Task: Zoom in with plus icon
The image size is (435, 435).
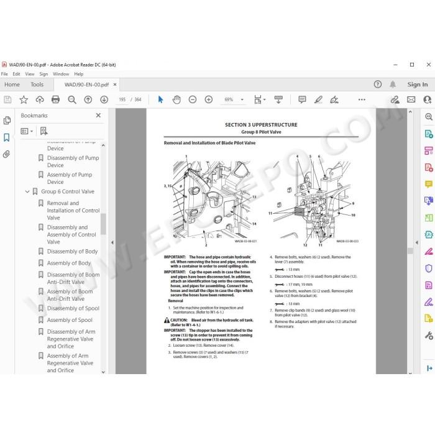Action: [209, 99]
